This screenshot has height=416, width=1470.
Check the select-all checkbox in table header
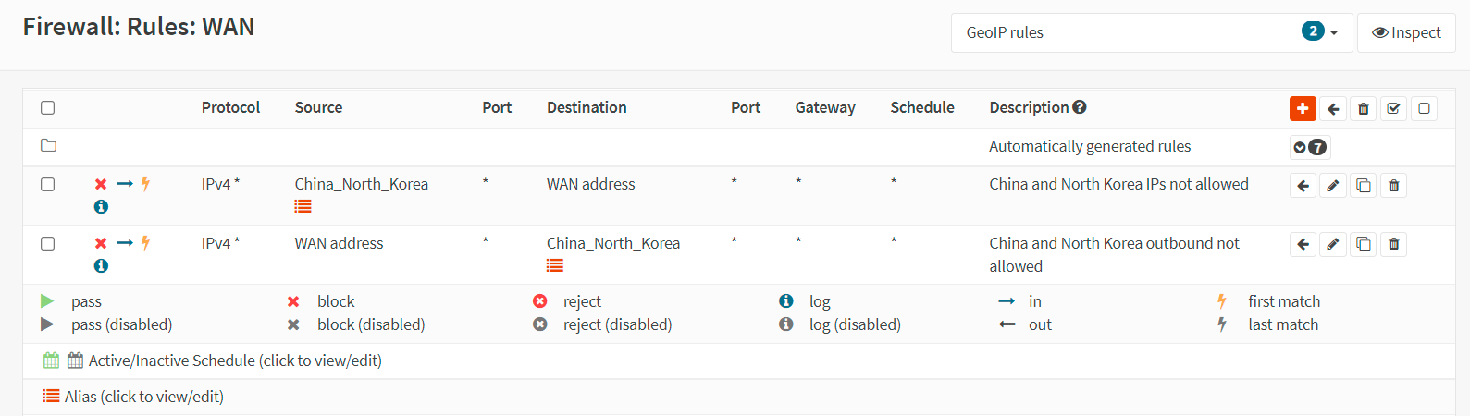[48, 108]
